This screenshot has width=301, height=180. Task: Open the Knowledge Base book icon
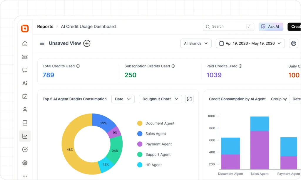[25, 123]
